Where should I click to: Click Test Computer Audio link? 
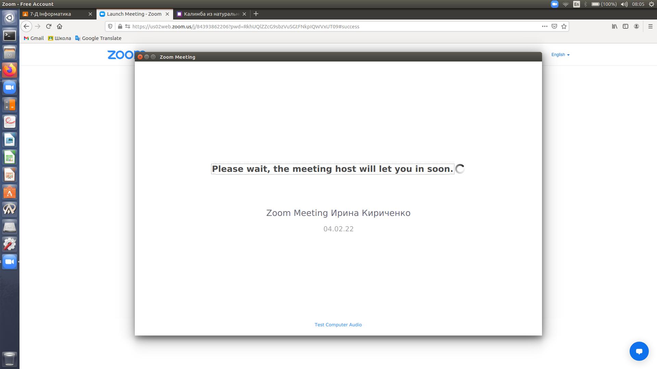[x=338, y=325]
